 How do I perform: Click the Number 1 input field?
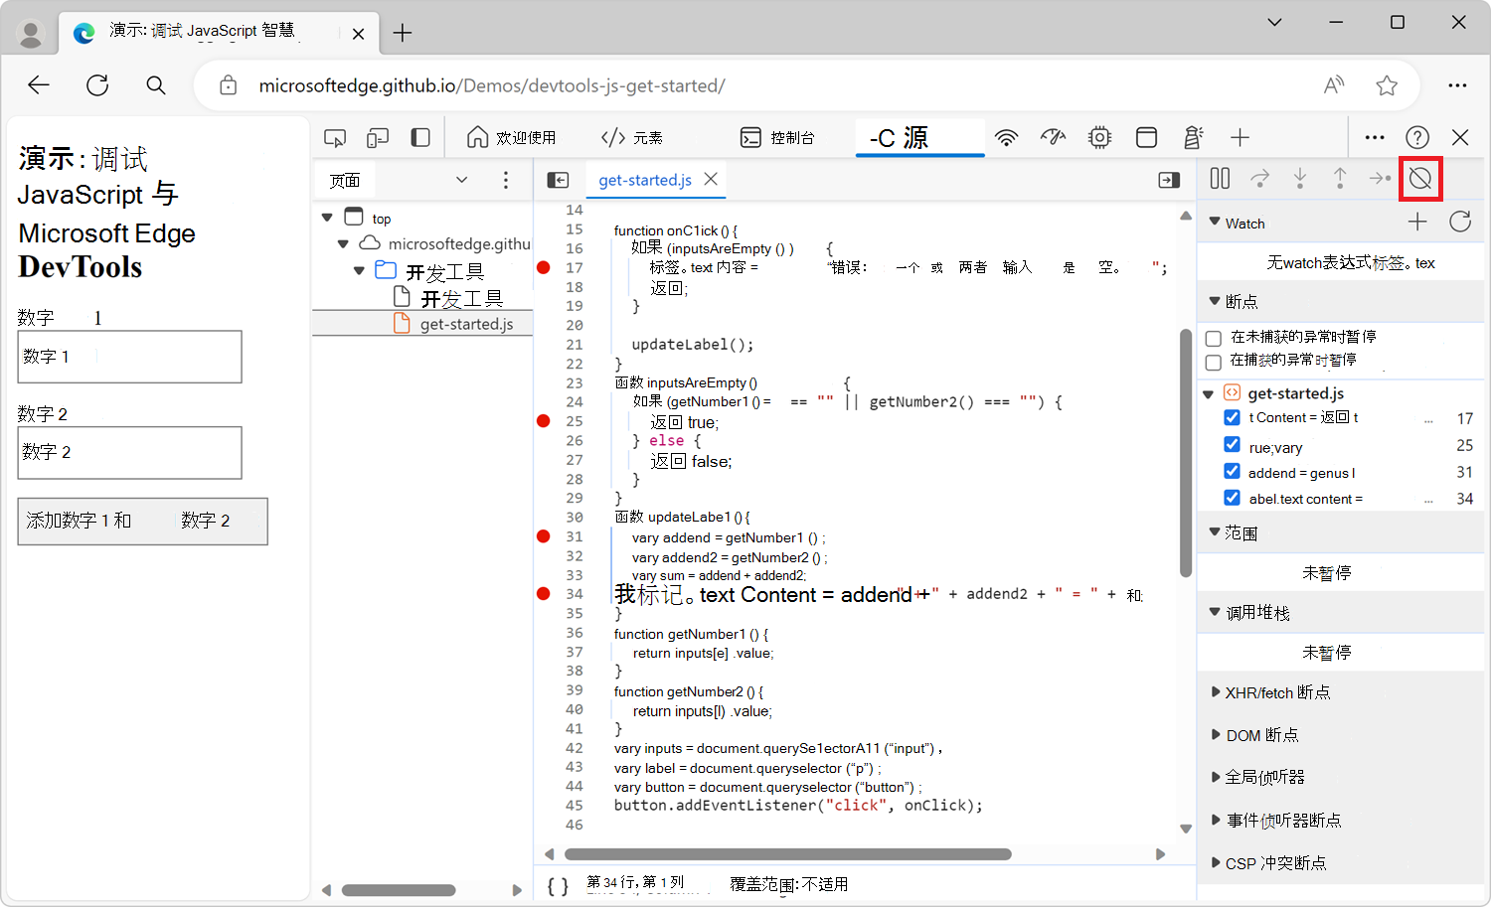(129, 357)
